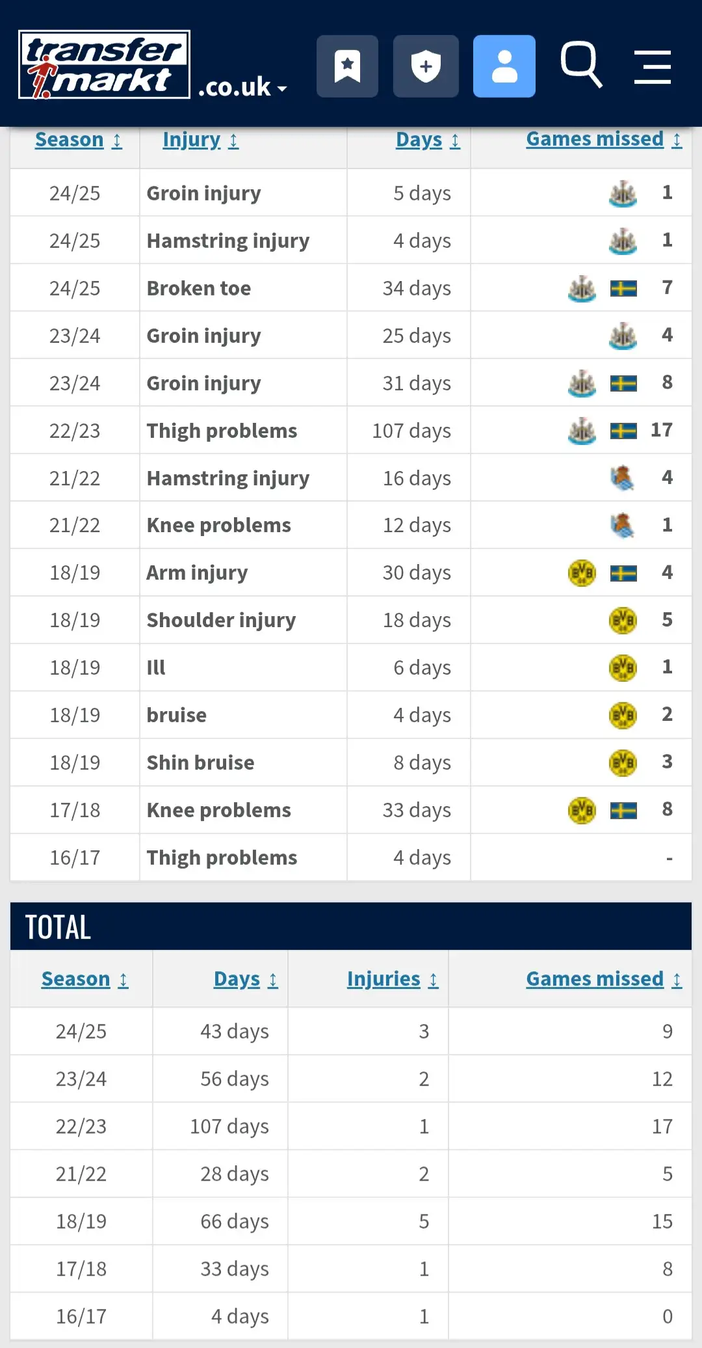Click Real Sociedad crest in Hamstring injury 21/22 row

pos(623,478)
